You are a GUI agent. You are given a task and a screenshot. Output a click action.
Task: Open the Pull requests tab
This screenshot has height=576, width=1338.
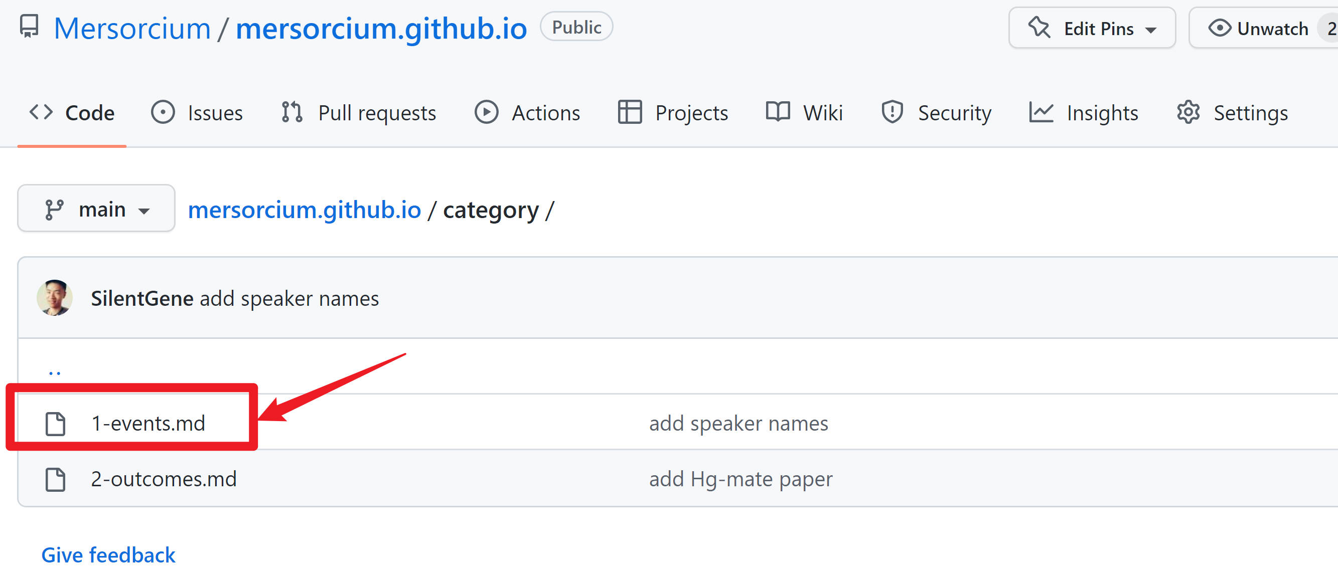point(358,113)
